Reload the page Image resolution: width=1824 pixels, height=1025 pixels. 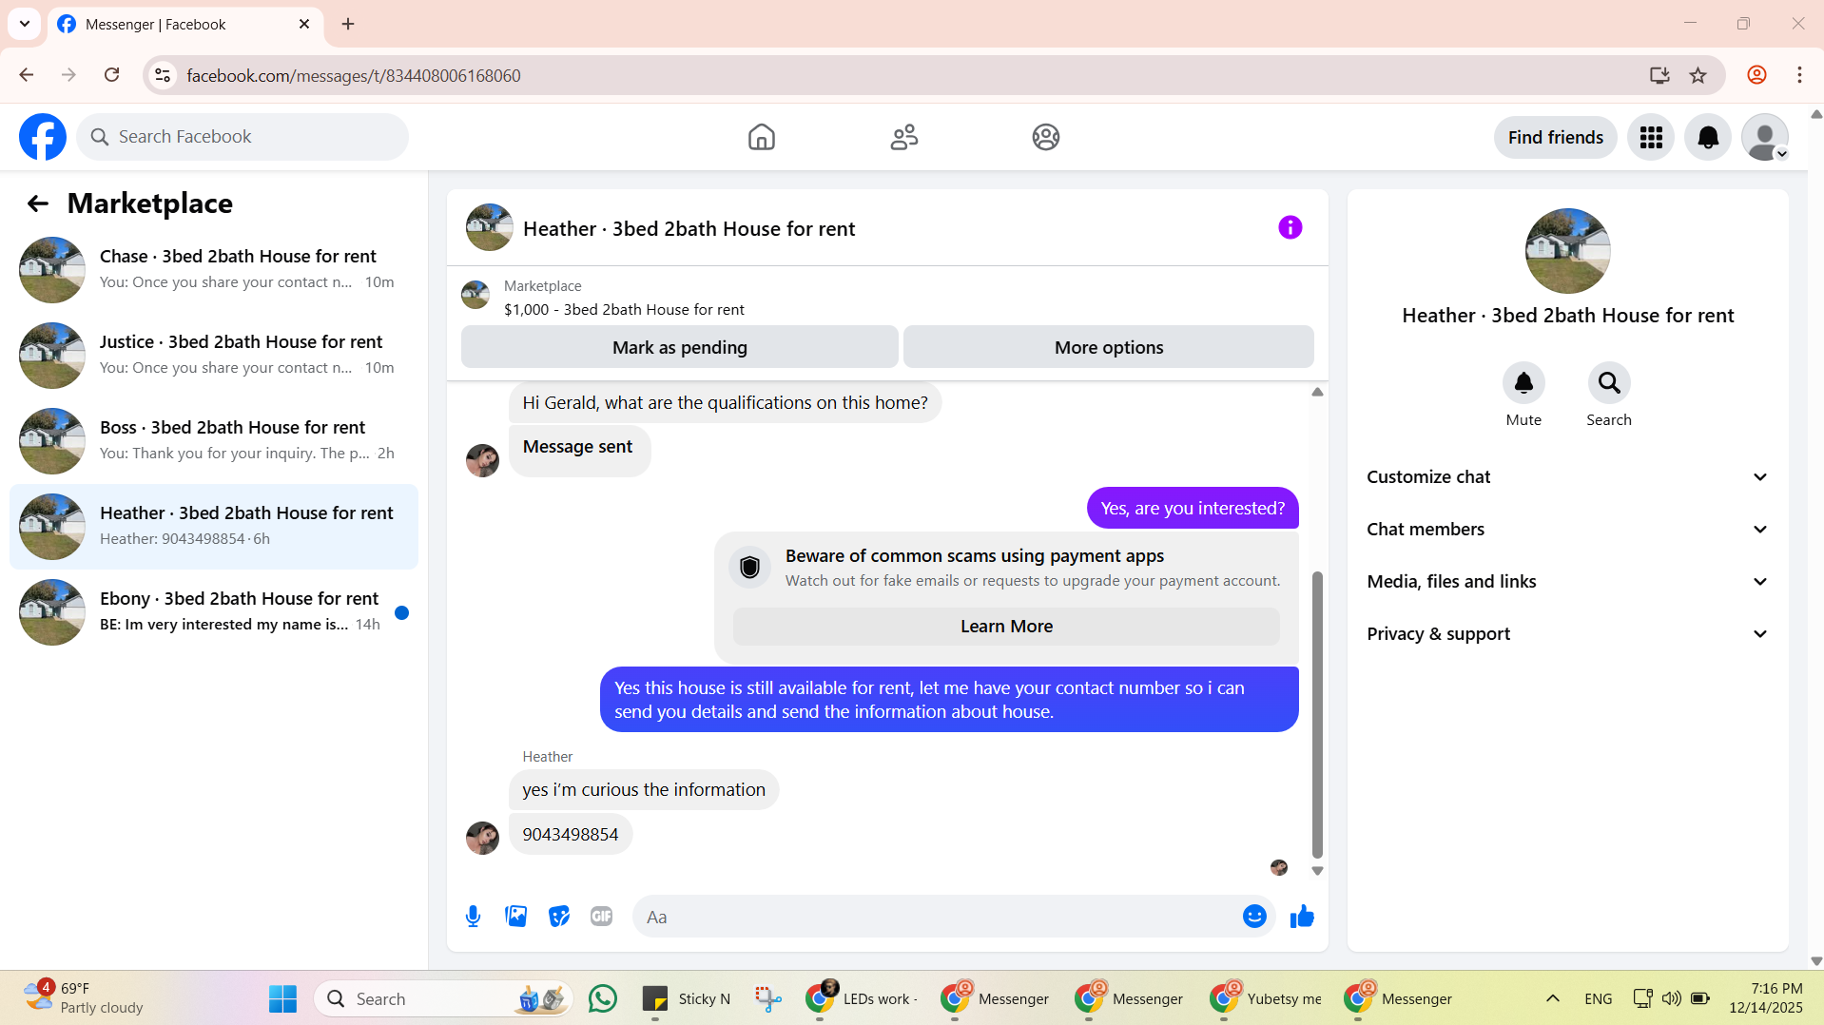pyautogui.click(x=112, y=75)
